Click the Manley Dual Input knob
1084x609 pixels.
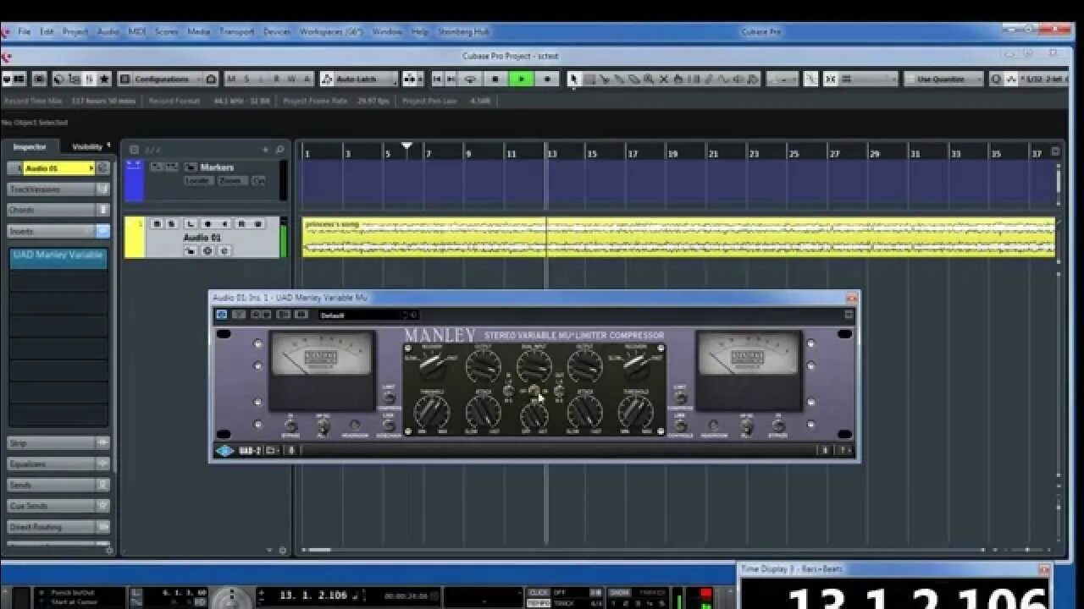click(534, 365)
